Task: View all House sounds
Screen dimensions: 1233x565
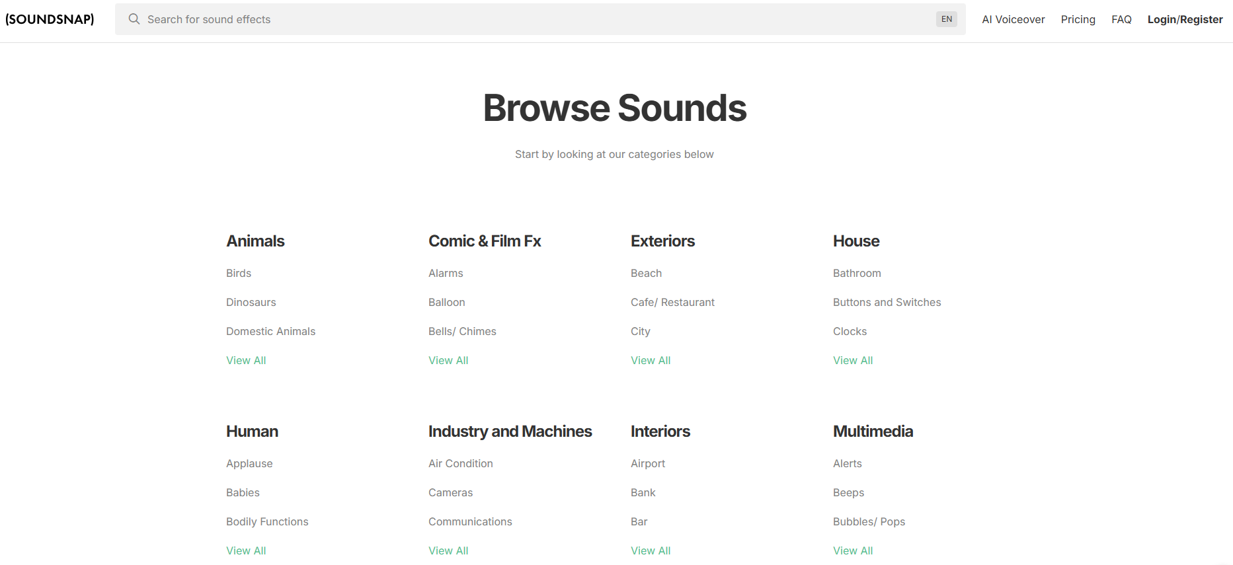Action: pyautogui.click(x=853, y=360)
